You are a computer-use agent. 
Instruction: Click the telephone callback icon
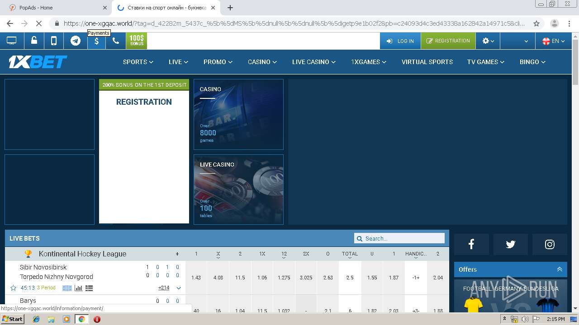116,41
